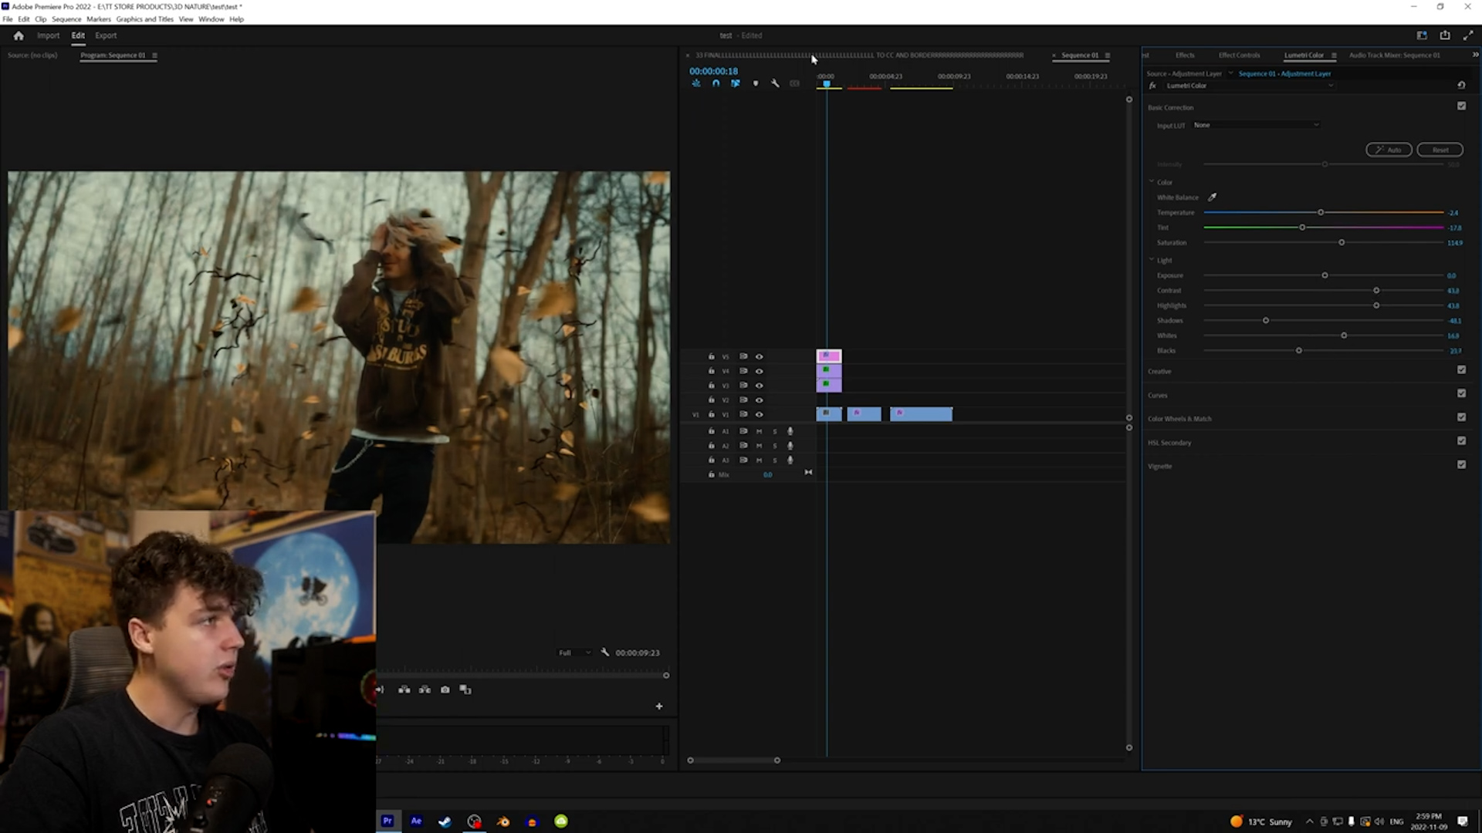The height and width of the screenshot is (833, 1482).
Task: Click the go-to-end icon on Mix track
Action: (808, 473)
